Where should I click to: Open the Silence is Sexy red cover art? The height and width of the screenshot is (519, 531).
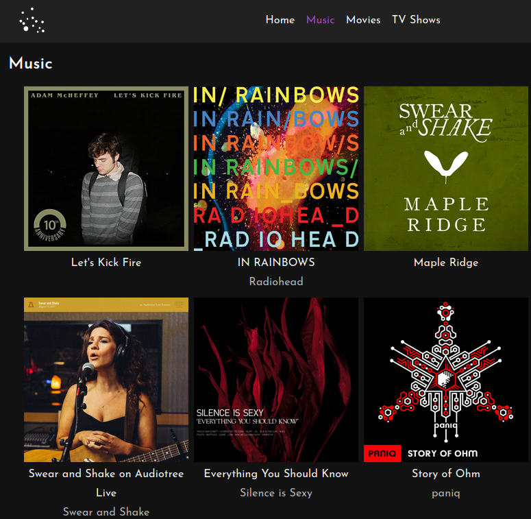(276, 380)
